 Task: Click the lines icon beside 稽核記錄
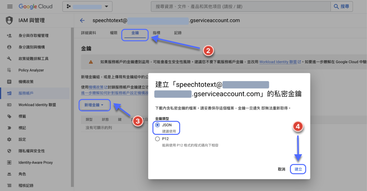9,186
